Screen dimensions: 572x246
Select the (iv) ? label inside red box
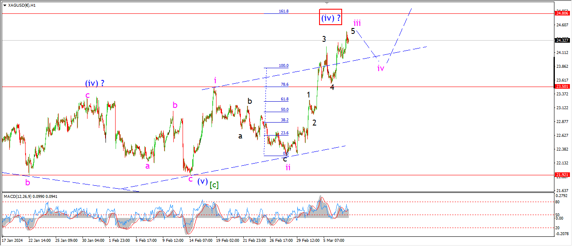coord(331,18)
